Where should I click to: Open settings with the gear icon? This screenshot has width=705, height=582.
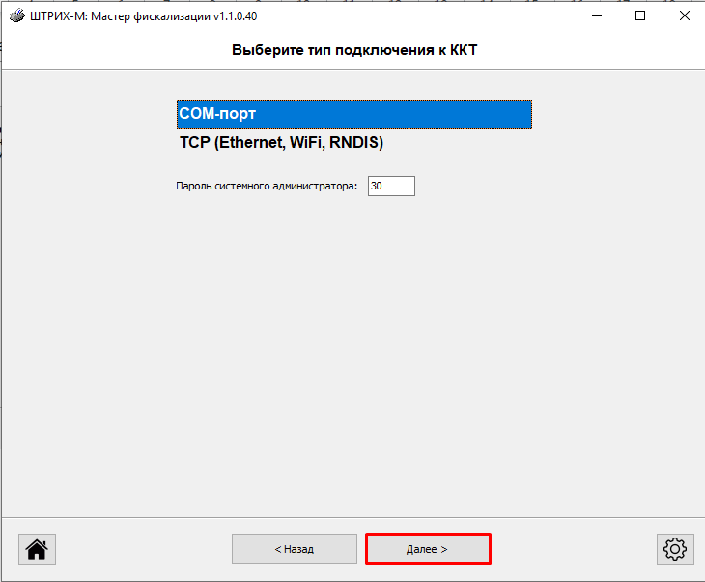pos(675,549)
